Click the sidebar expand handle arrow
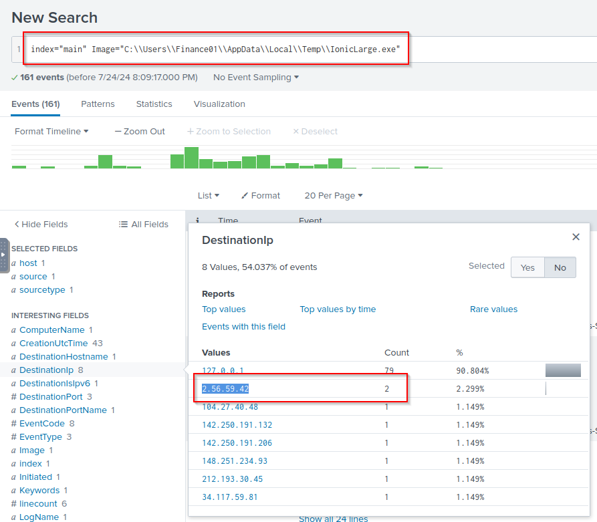Image resolution: width=597 pixels, height=522 pixels. [3, 255]
